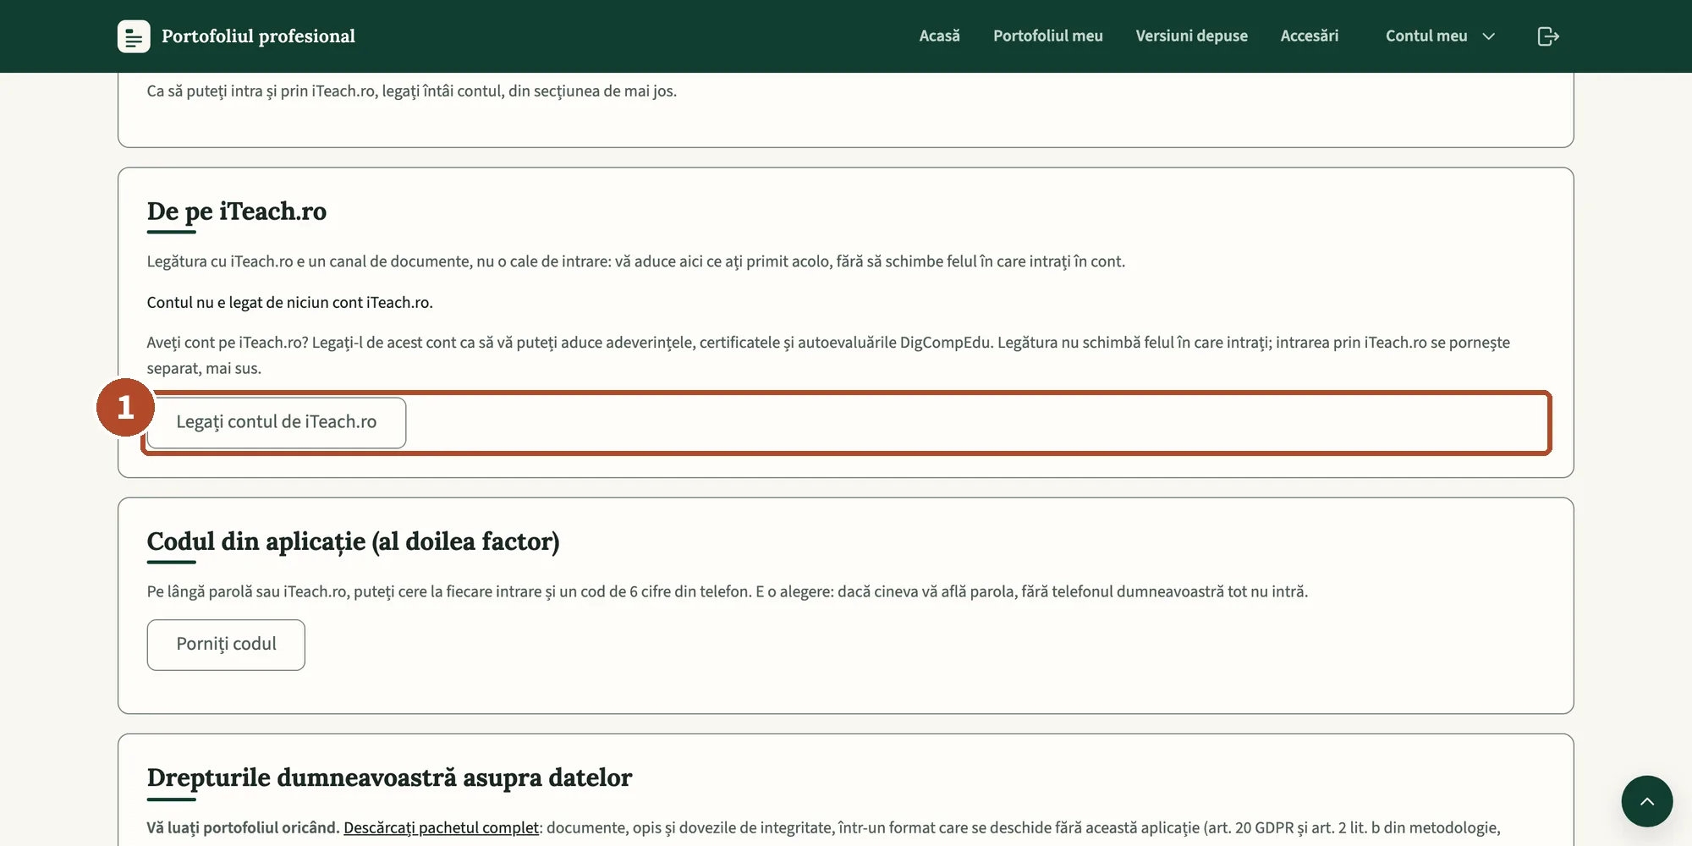1692x846 pixels.
Task: Expand the Contul meu dropdown chevron
Action: [1489, 36]
